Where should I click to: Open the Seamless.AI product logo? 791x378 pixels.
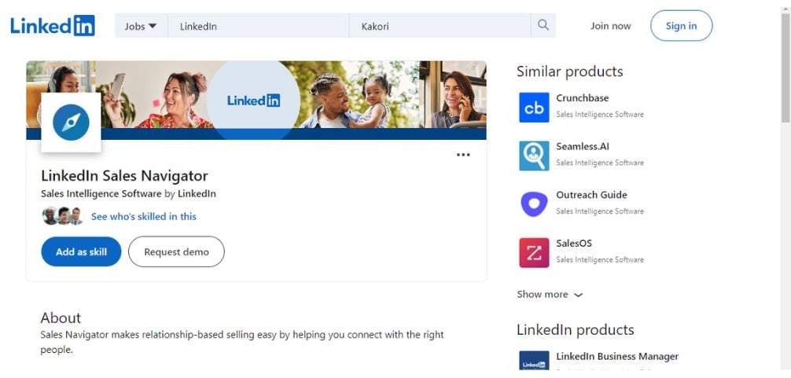(x=534, y=156)
